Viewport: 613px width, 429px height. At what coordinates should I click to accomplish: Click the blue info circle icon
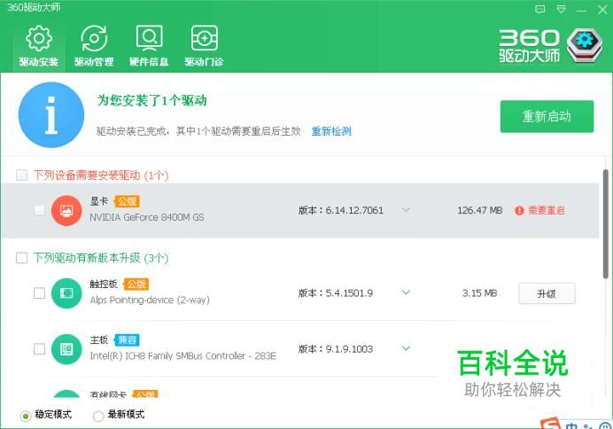[51, 114]
